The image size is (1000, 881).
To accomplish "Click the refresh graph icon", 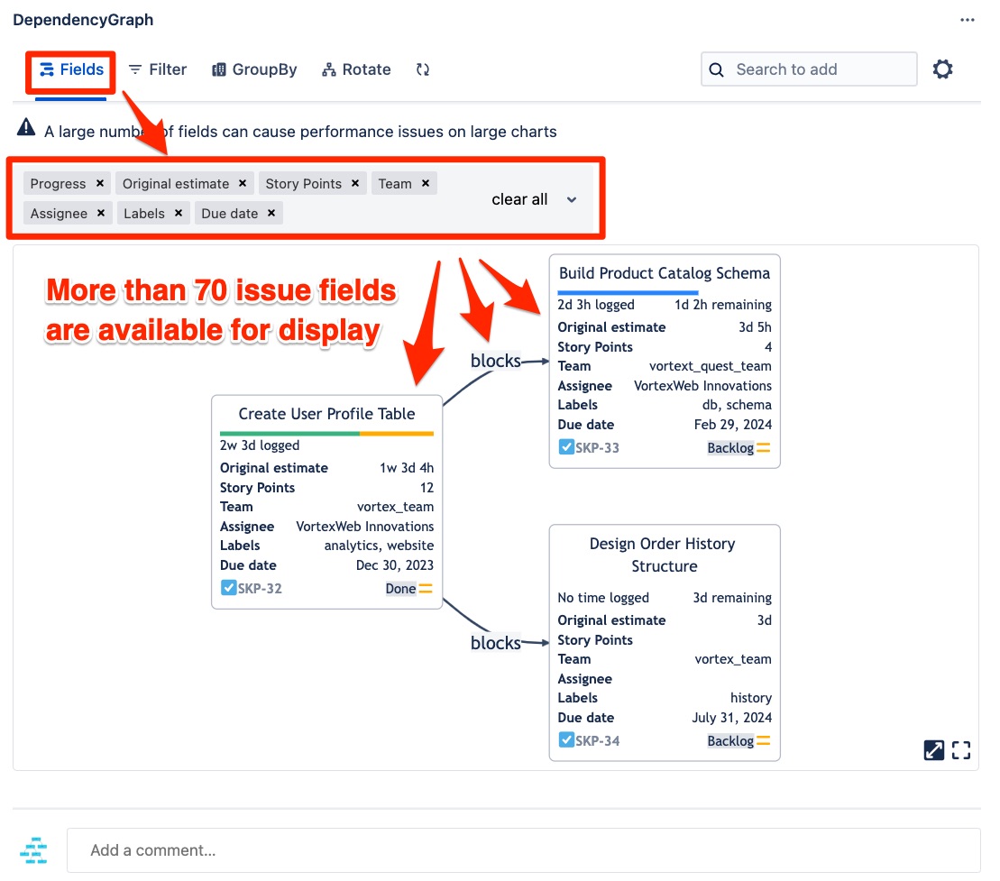I will coord(422,69).
